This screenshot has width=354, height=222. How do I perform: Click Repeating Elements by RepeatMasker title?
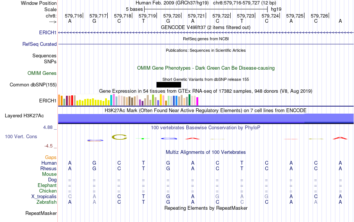tap(206, 208)
